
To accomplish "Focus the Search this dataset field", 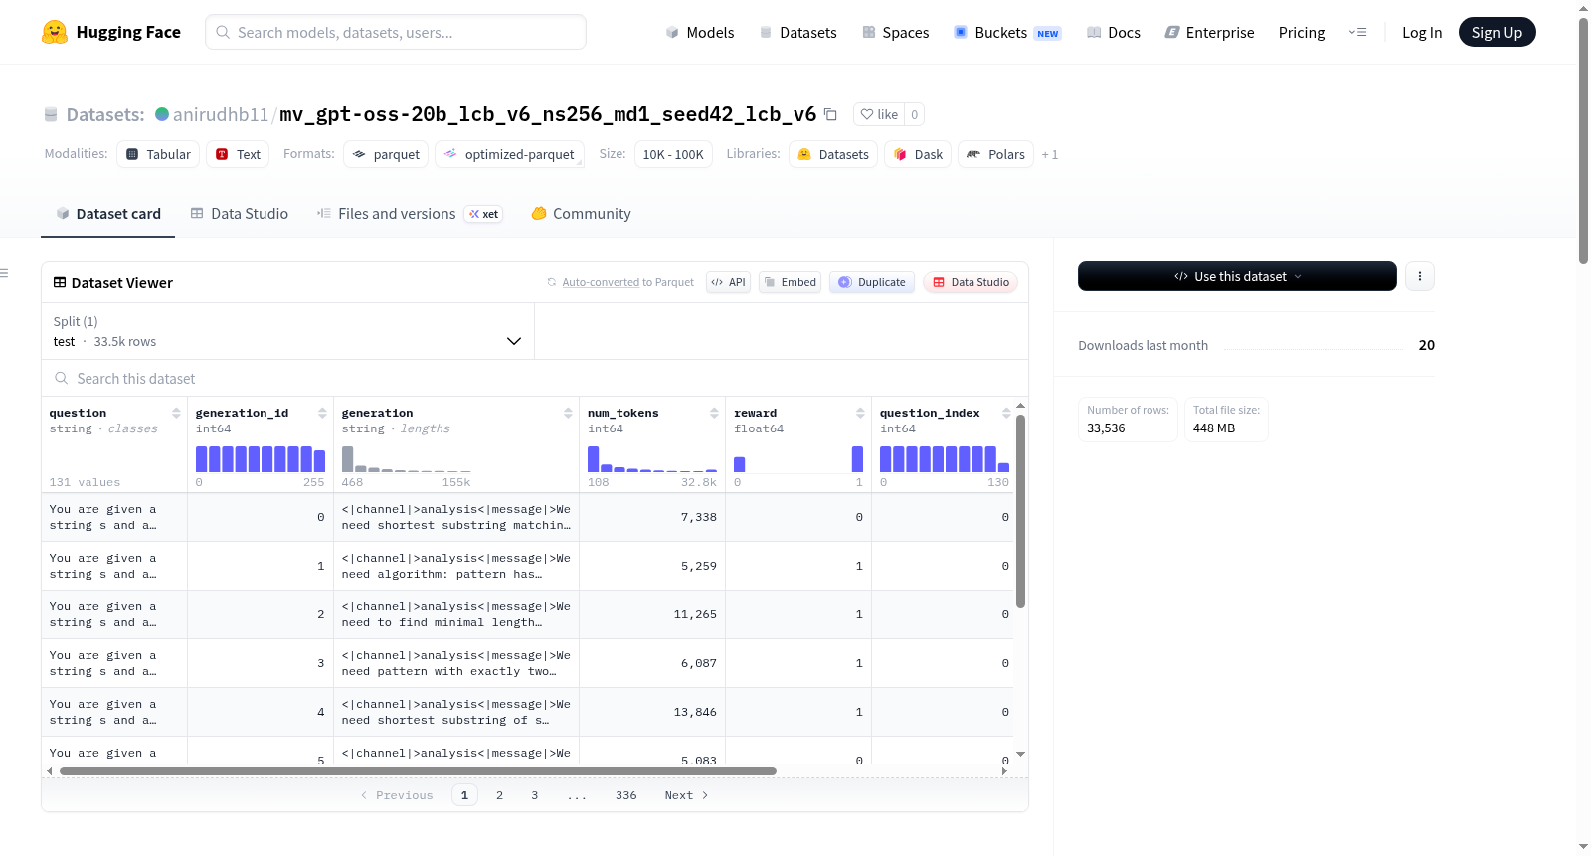I will tap(535, 379).
